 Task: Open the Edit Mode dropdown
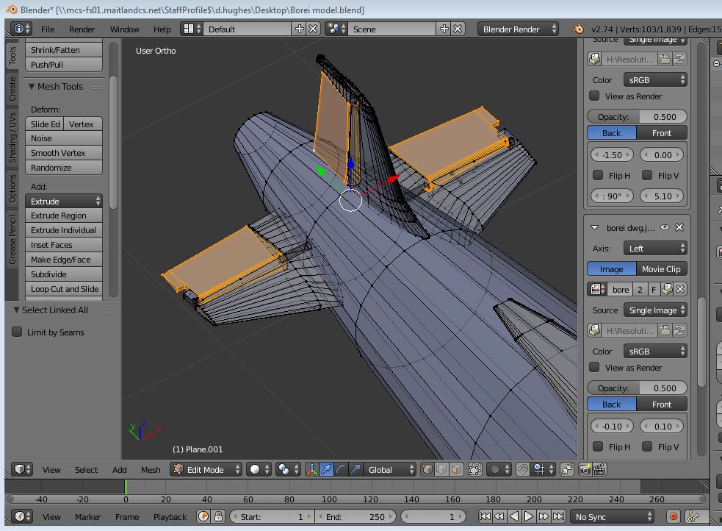coord(206,470)
